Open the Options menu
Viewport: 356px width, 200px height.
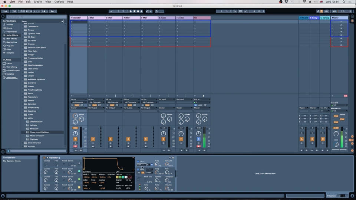pos(59,1)
